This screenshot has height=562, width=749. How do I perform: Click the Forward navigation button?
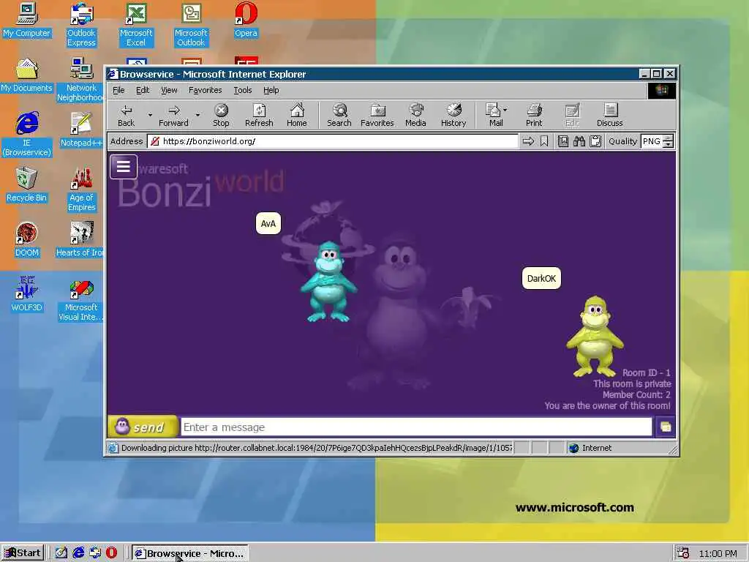[174, 115]
